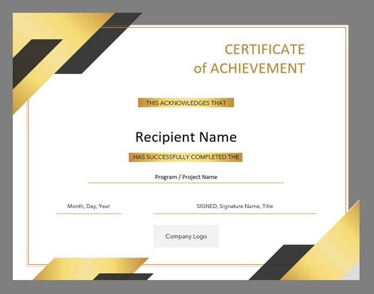The height and width of the screenshot is (294, 374).
Task: Click the "HAS SUCCESSFULLY COMPLETED THE" banner
Action: click(186, 157)
